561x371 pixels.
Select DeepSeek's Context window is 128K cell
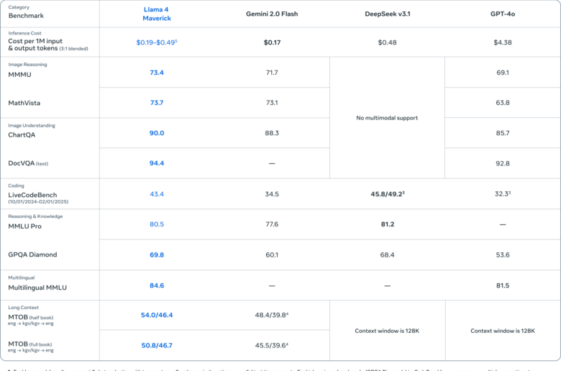[x=387, y=331]
